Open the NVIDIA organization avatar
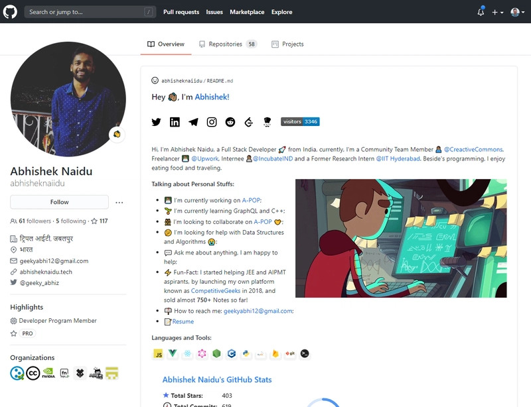The width and height of the screenshot is (531, 407). 48,373
